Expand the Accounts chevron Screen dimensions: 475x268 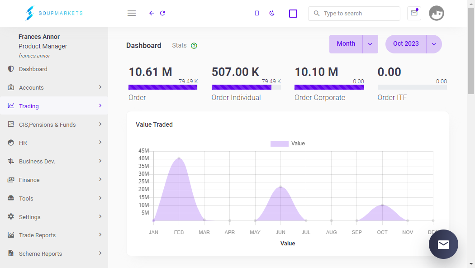[x=100, y=87]
